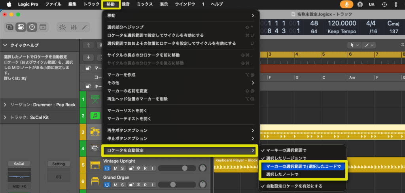Choose マーカーリストを開く menu item
The image size is (405, 193).
coord(181,111)
